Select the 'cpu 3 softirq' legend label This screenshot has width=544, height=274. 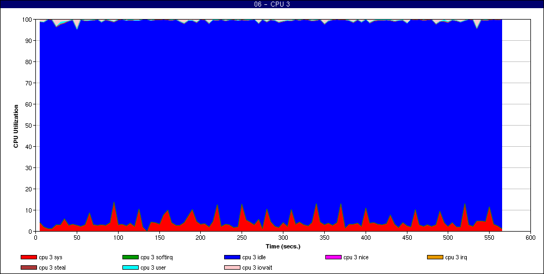[157, 258]
